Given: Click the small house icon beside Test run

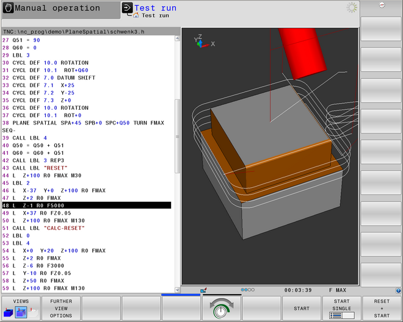Looking at the screenshot, I should [137, 15].
